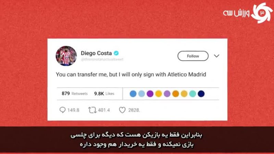
Task: Click the retweet arrows icon
Action: pyautogui.click(x=92, y=110)
